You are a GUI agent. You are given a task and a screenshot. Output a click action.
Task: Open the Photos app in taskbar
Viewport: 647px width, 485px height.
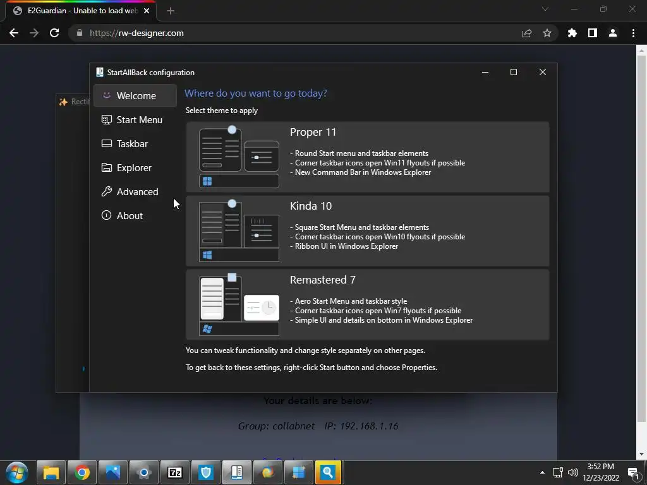coord(113,472)
